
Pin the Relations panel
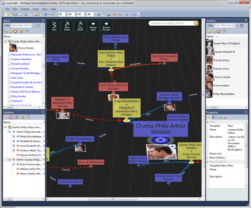[43, 112]
